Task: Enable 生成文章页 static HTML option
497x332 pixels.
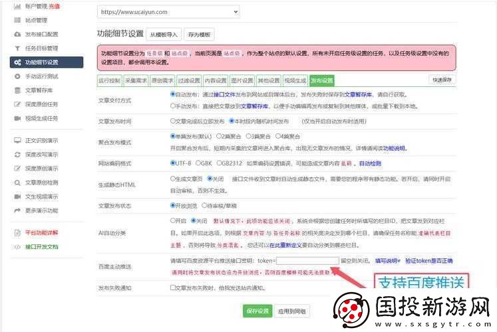Action: pos(173,179)
